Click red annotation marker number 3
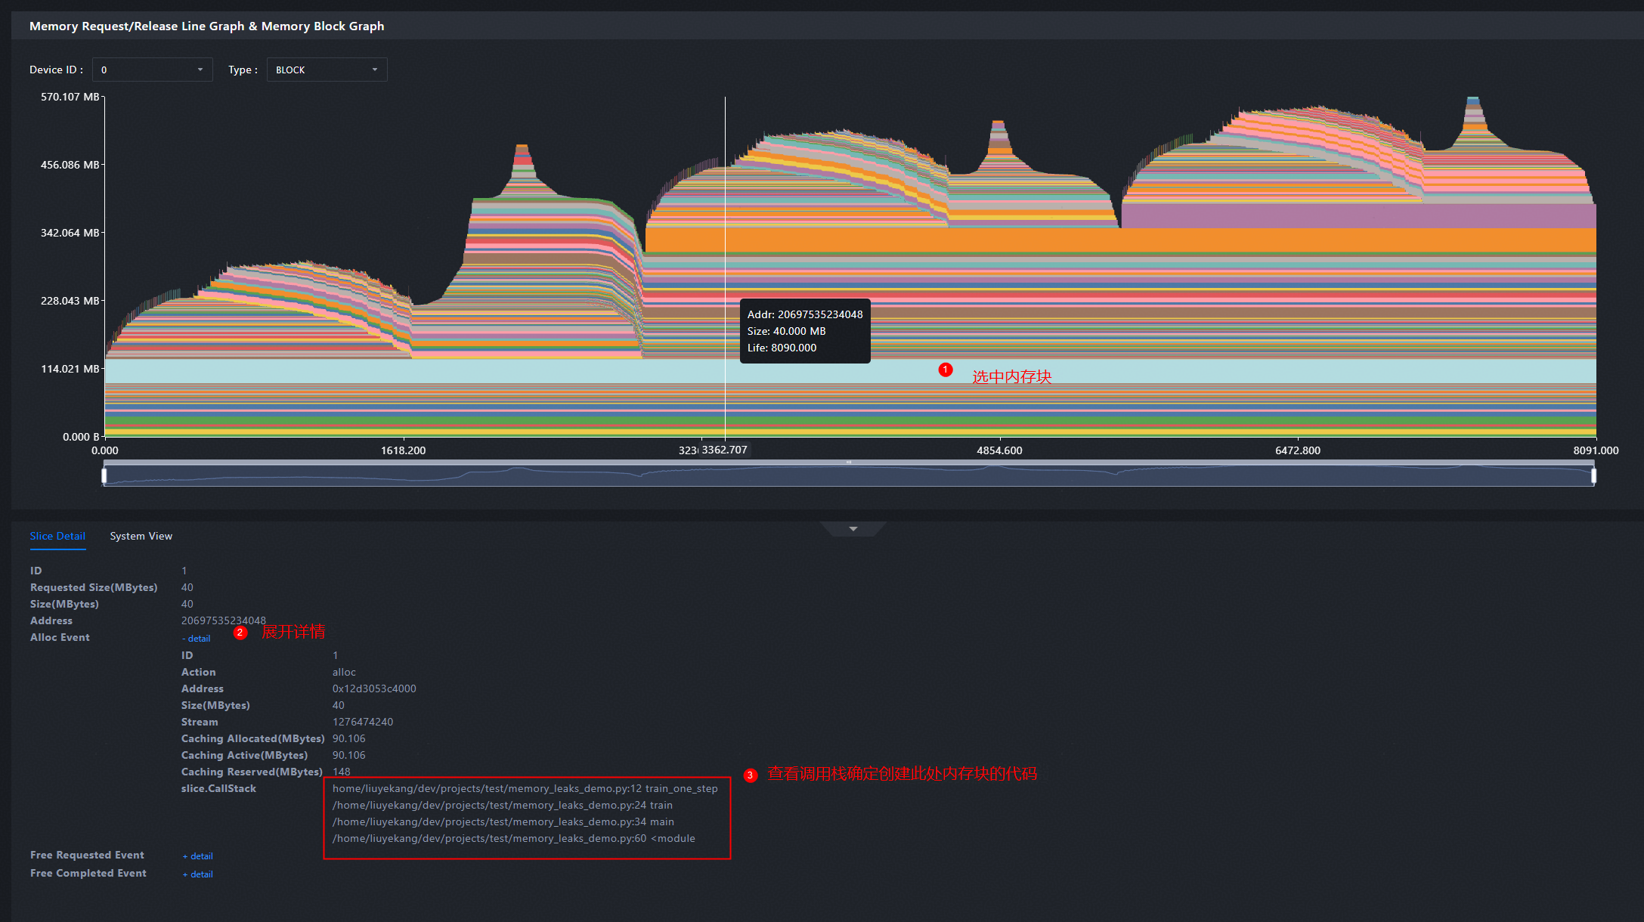 click(750, 775)
